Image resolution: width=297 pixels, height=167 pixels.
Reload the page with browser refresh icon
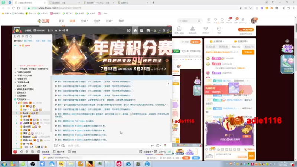pyautogui.click(x=13, y=8)
